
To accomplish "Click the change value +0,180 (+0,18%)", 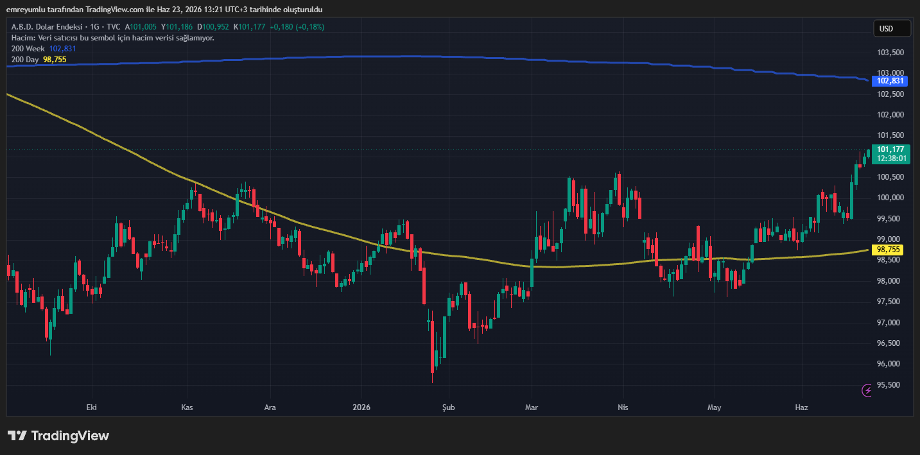I will (297, 27).
